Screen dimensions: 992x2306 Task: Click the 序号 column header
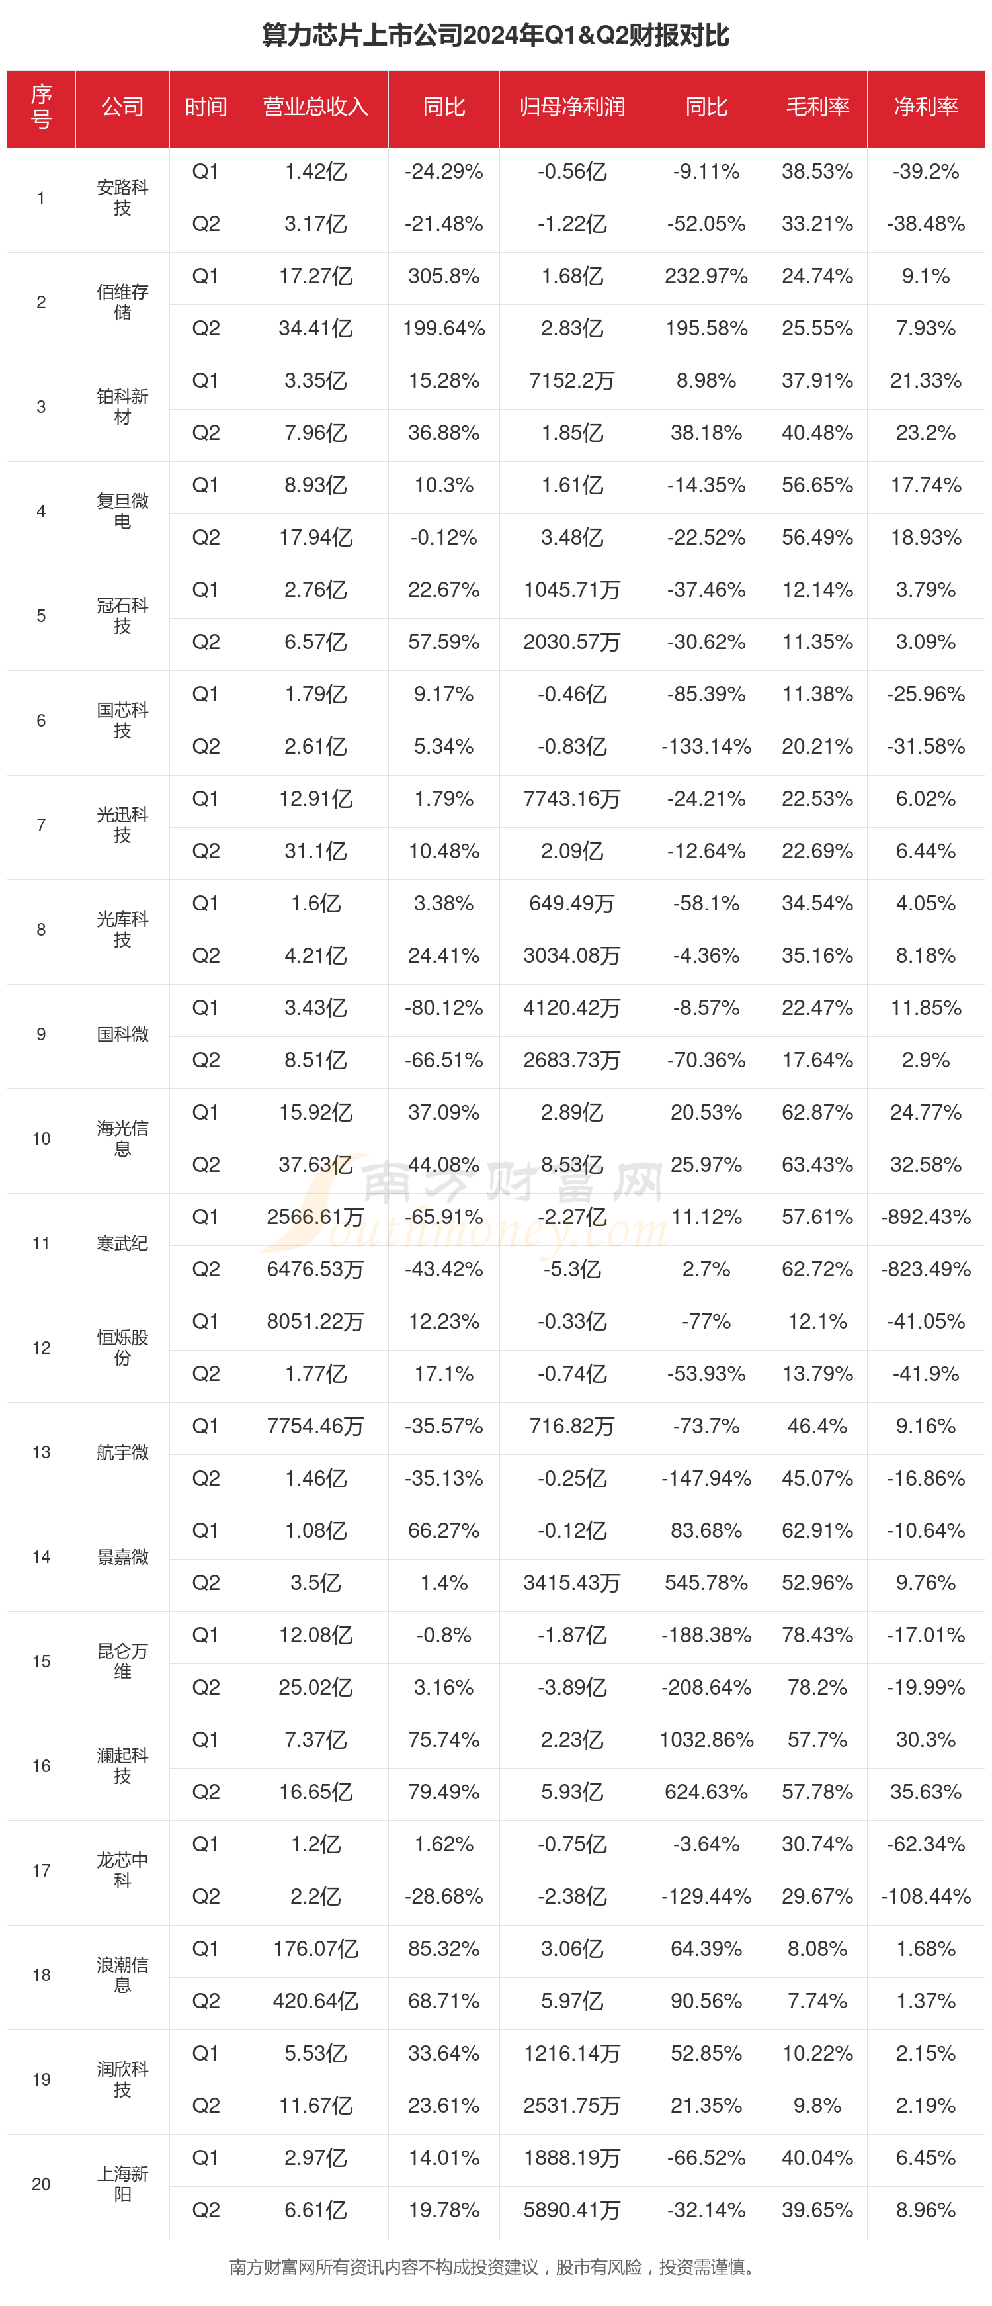tap(41, 107)
